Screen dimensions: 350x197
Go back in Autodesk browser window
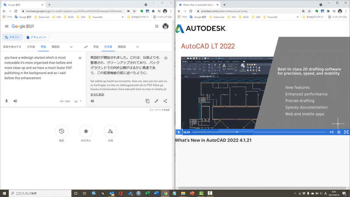point(179,11)
